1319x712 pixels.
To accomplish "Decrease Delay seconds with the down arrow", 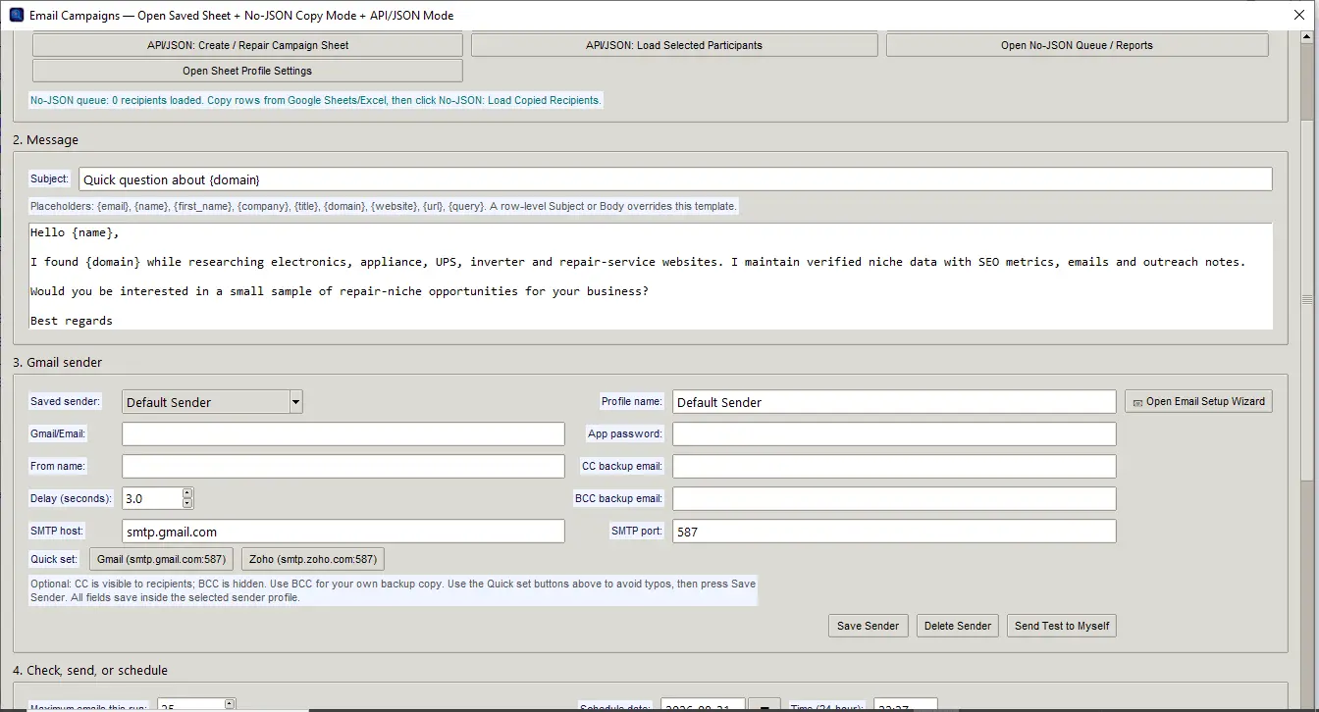I will [187, 504].
